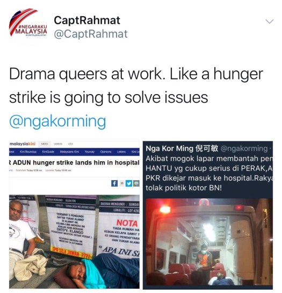
Task: Click the print icon beside Twitter share
Action: click(136, 183)
